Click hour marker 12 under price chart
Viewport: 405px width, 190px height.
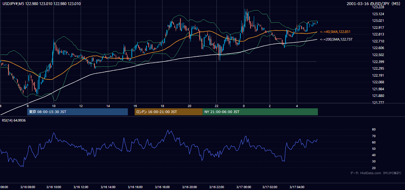(81, 106)
